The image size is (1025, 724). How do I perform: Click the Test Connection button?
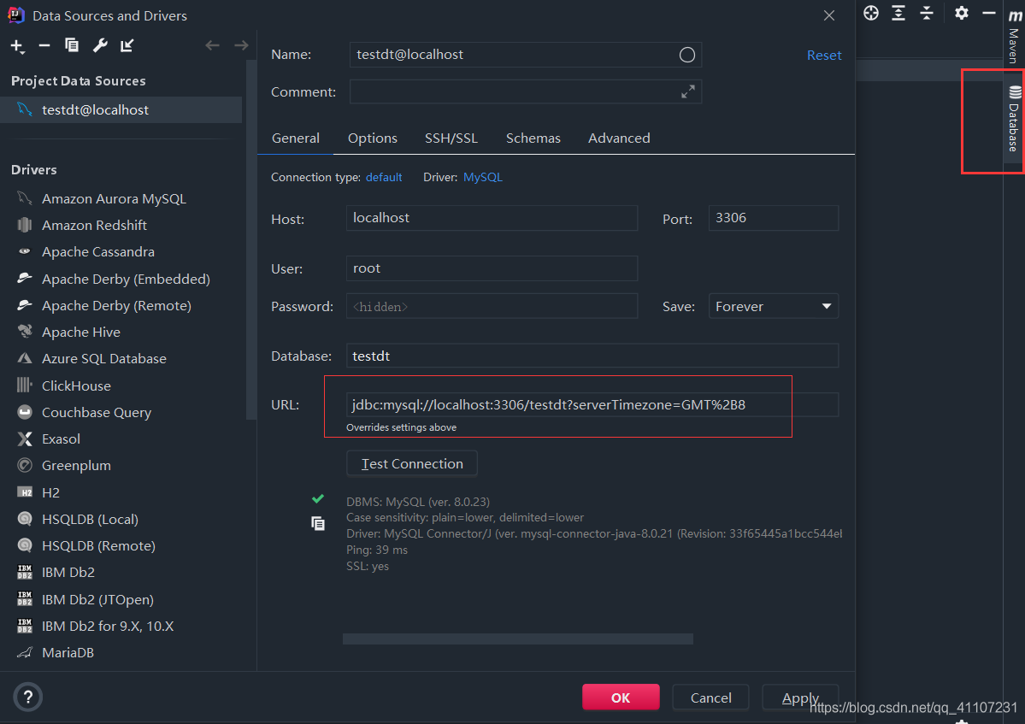[412, 463]
